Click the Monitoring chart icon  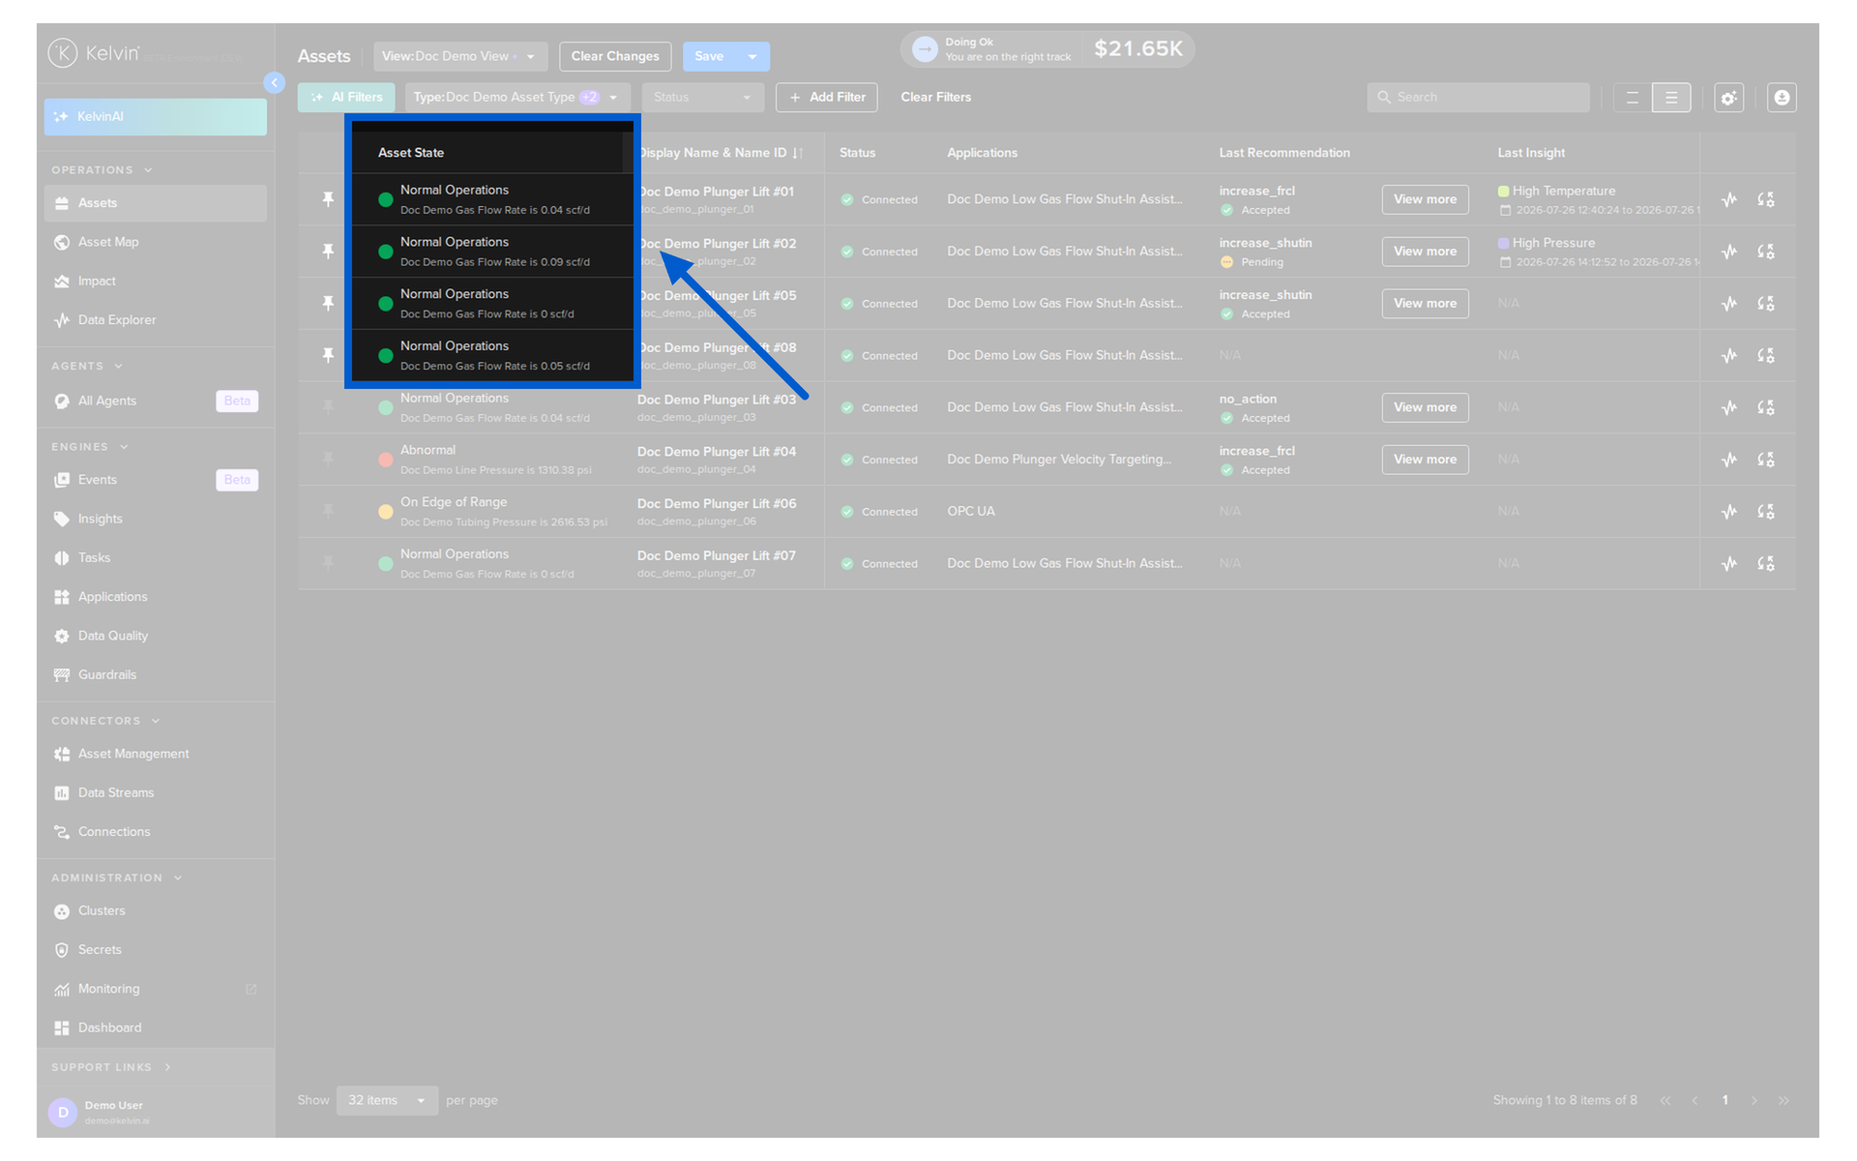pos(62,989)
